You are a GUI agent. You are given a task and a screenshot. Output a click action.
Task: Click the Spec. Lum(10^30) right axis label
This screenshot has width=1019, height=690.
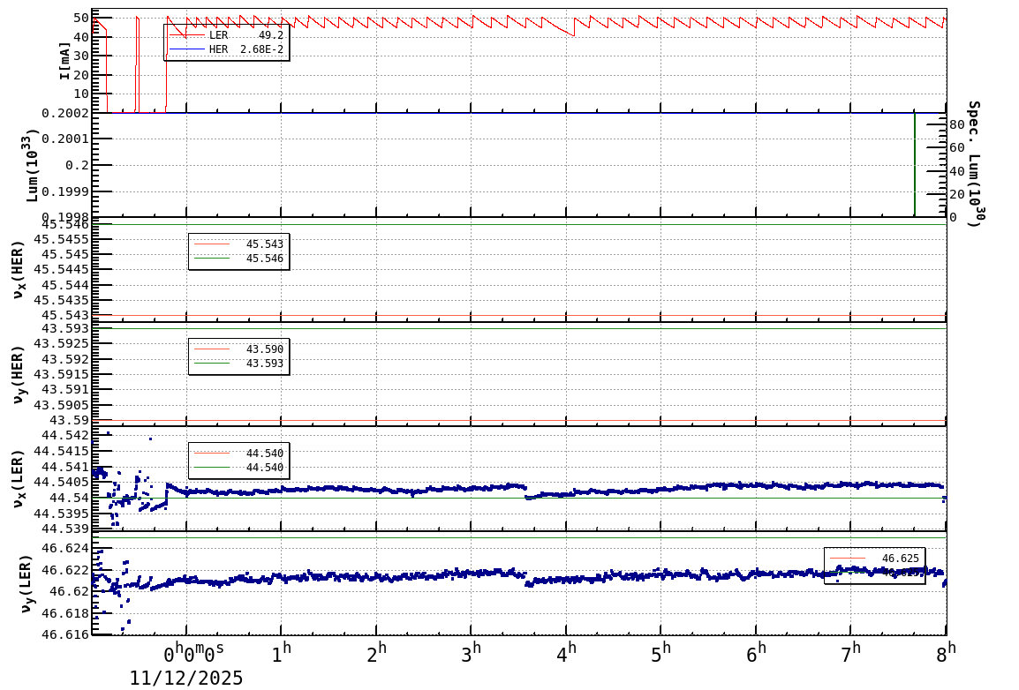pos(971,163)
